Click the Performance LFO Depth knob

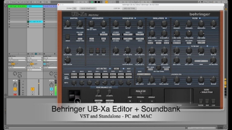tap(109, 92)
